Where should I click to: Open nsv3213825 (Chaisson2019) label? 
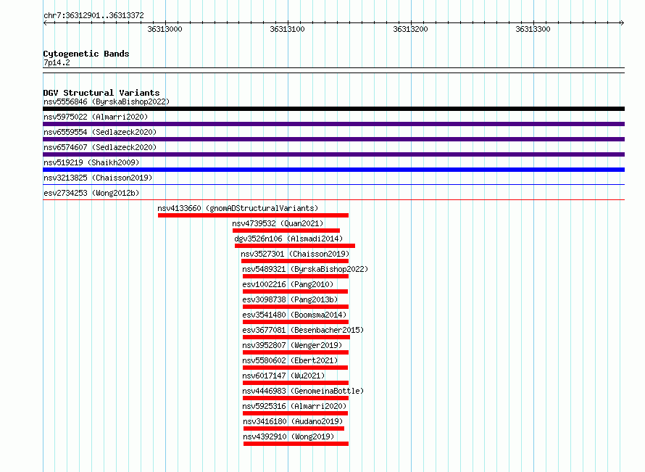pos(98,178)
